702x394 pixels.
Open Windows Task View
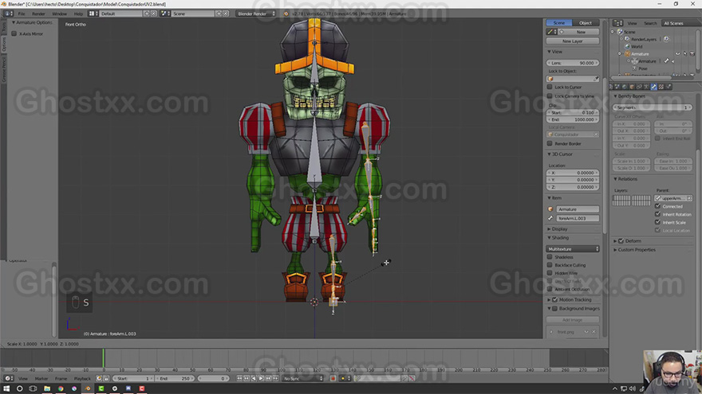tap(33, 388)
